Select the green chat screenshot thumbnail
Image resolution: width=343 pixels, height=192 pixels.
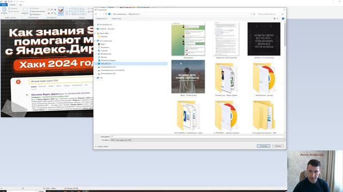tap(188, 39)
